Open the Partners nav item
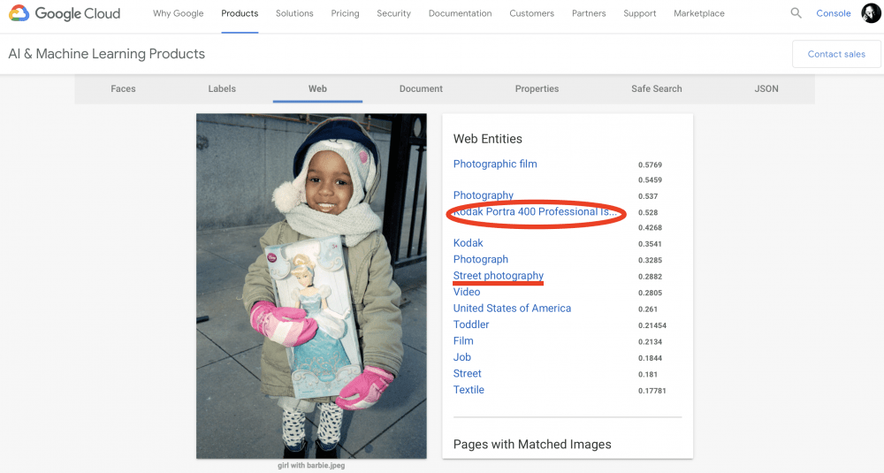Screen dimensions: 884x473 (589, 13)
